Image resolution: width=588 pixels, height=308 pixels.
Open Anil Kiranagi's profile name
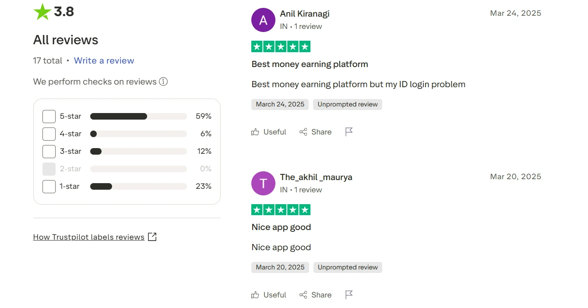[x=305, y=14]
